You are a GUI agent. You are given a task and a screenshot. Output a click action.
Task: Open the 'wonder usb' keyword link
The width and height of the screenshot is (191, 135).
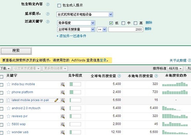point(20,132)
